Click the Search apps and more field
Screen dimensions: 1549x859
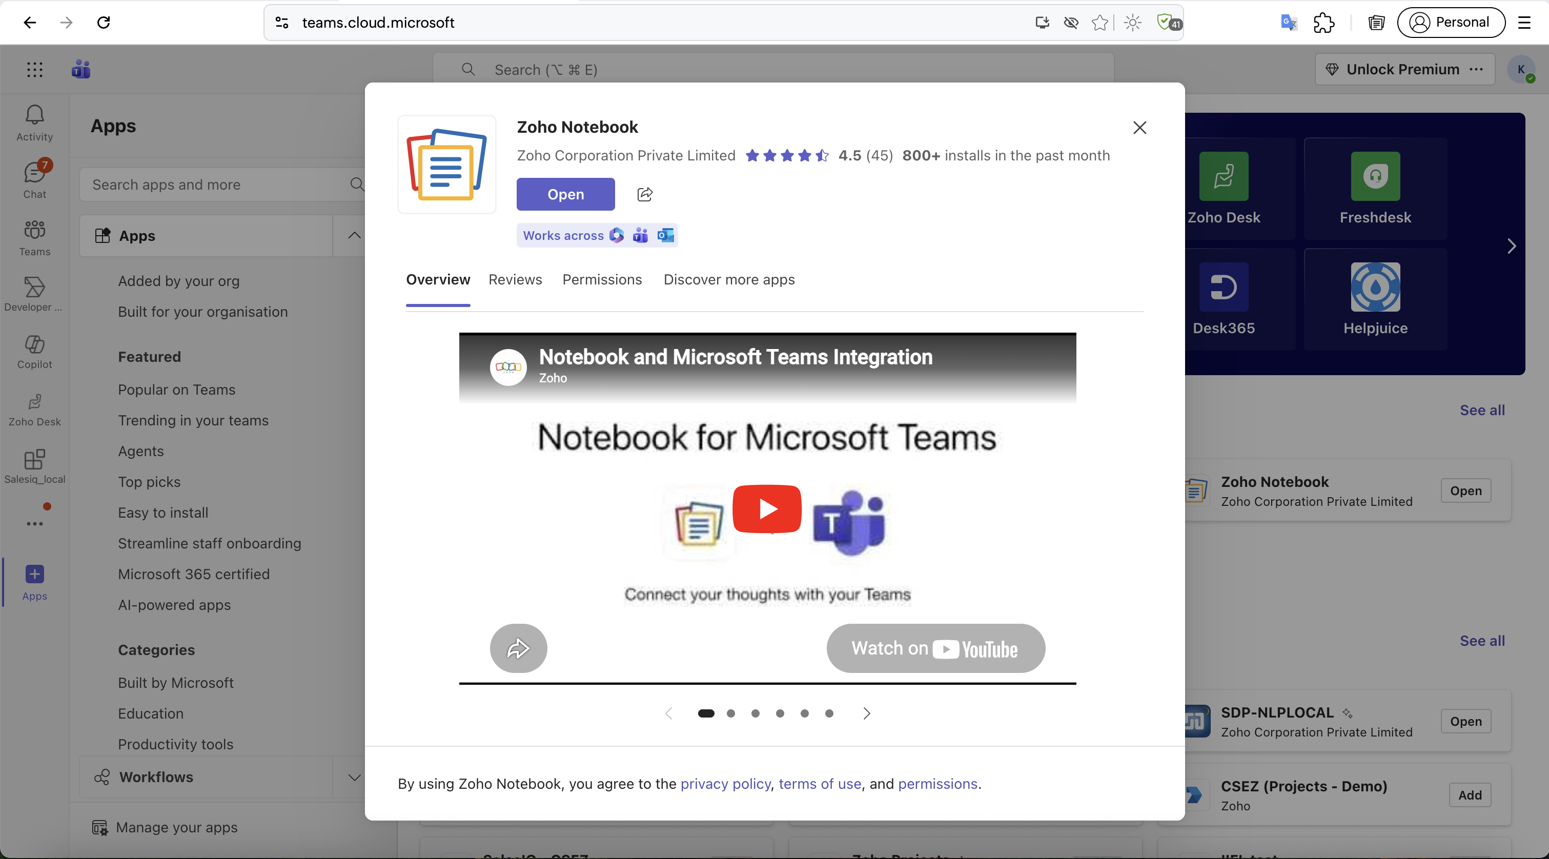(222, 185)
